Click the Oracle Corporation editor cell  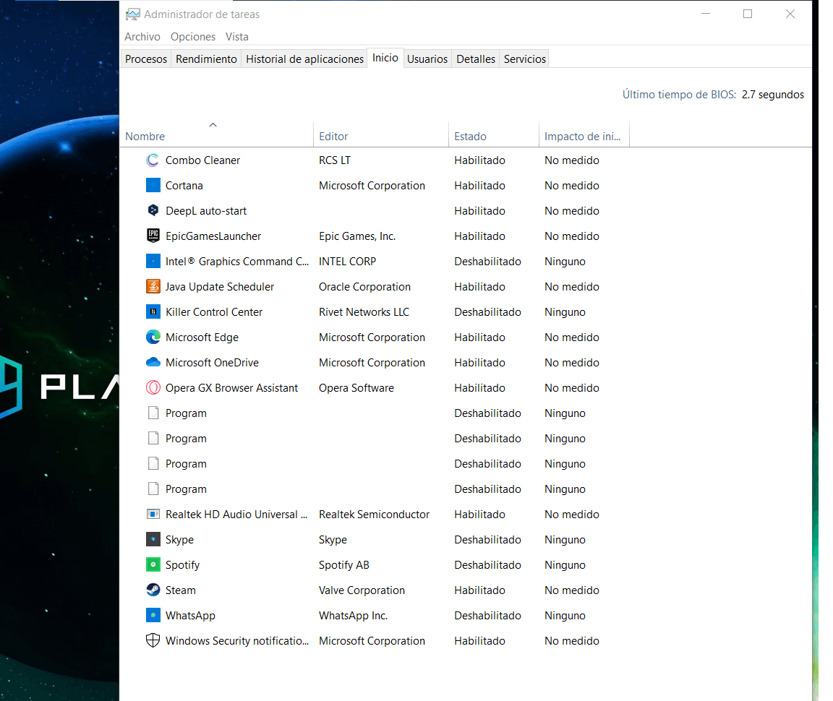[364, 287]
